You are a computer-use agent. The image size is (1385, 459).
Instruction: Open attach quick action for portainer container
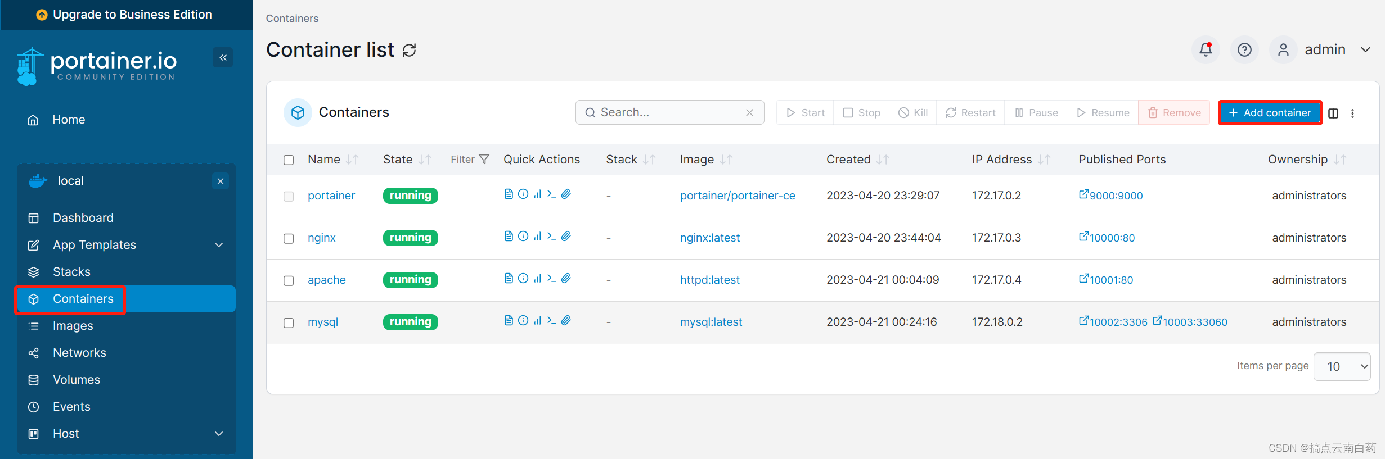tap(566, 194)
